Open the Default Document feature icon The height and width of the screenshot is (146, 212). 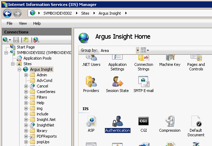(x=196, y=126)
